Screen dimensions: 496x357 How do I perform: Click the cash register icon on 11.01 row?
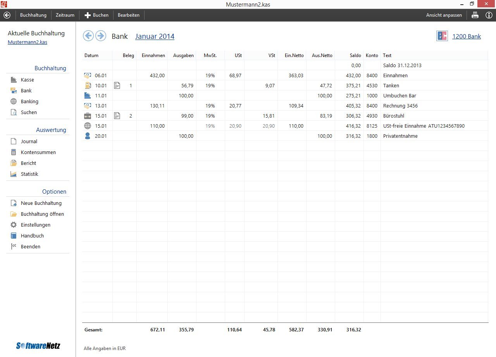88,95
